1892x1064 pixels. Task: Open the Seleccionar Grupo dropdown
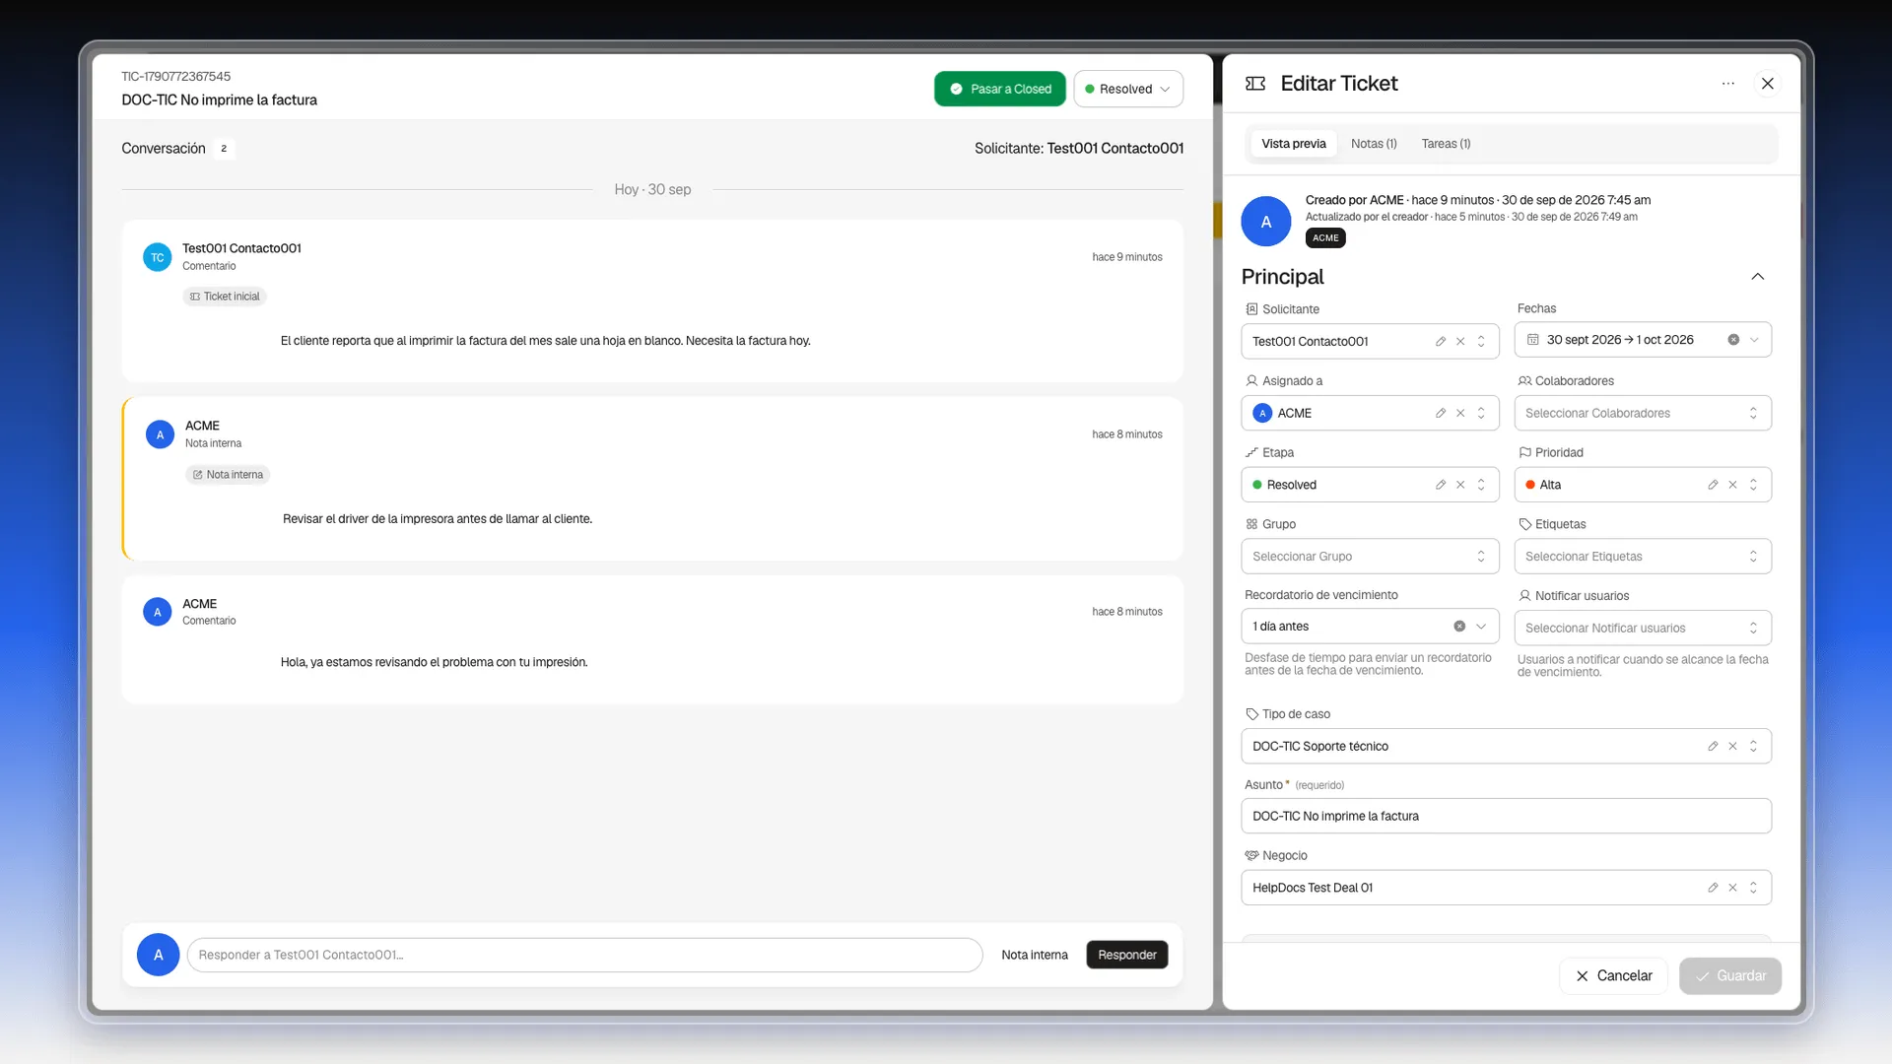[x=1370, y=557]
